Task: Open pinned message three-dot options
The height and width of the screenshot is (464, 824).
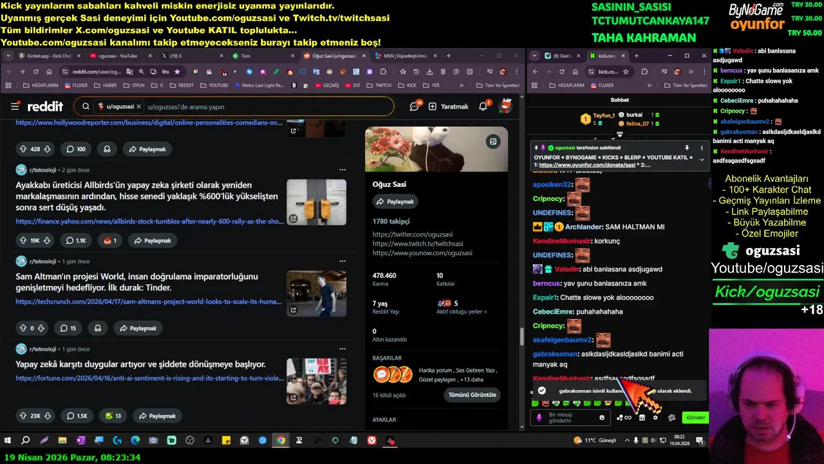Action: pyautogui.click(x=702, y=148)
